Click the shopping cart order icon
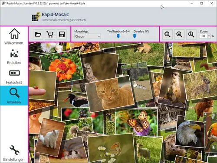 pyautogui.click(x=50, y=35)
